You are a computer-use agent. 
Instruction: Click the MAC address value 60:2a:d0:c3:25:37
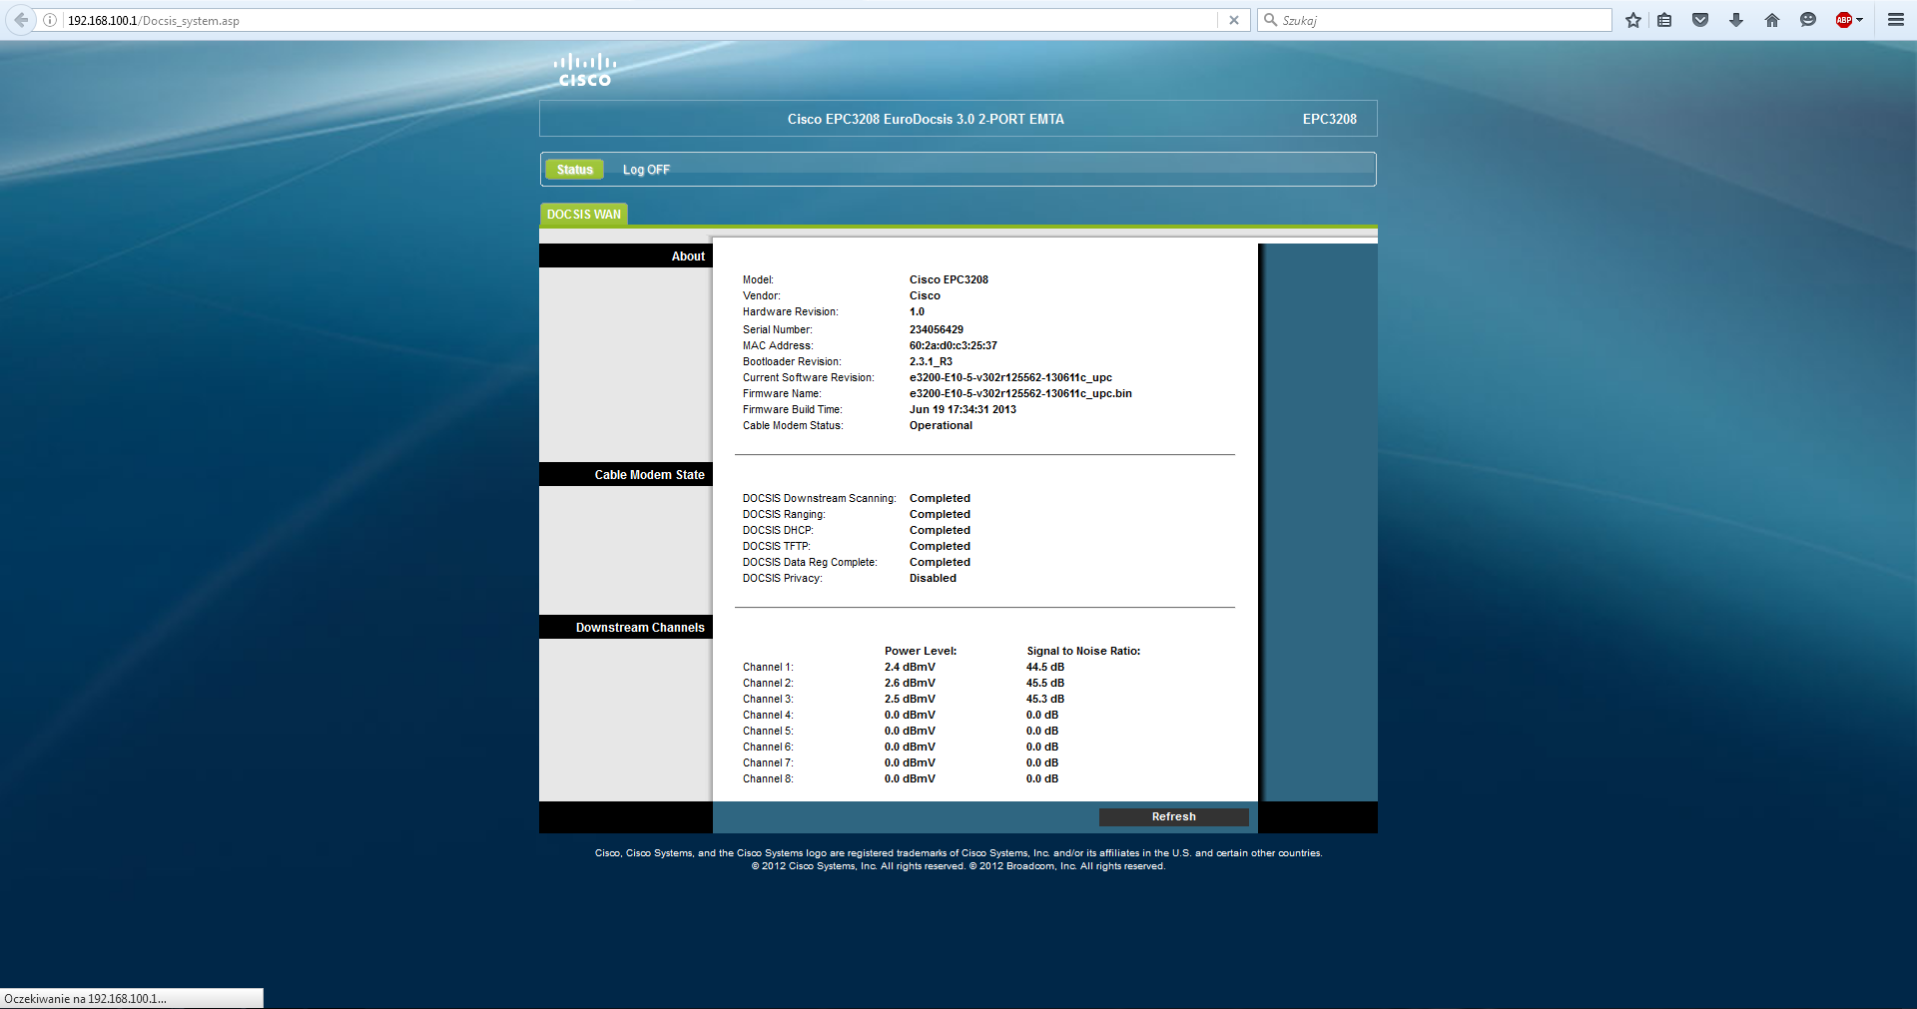pyautogui.click(x=954, y=346)
